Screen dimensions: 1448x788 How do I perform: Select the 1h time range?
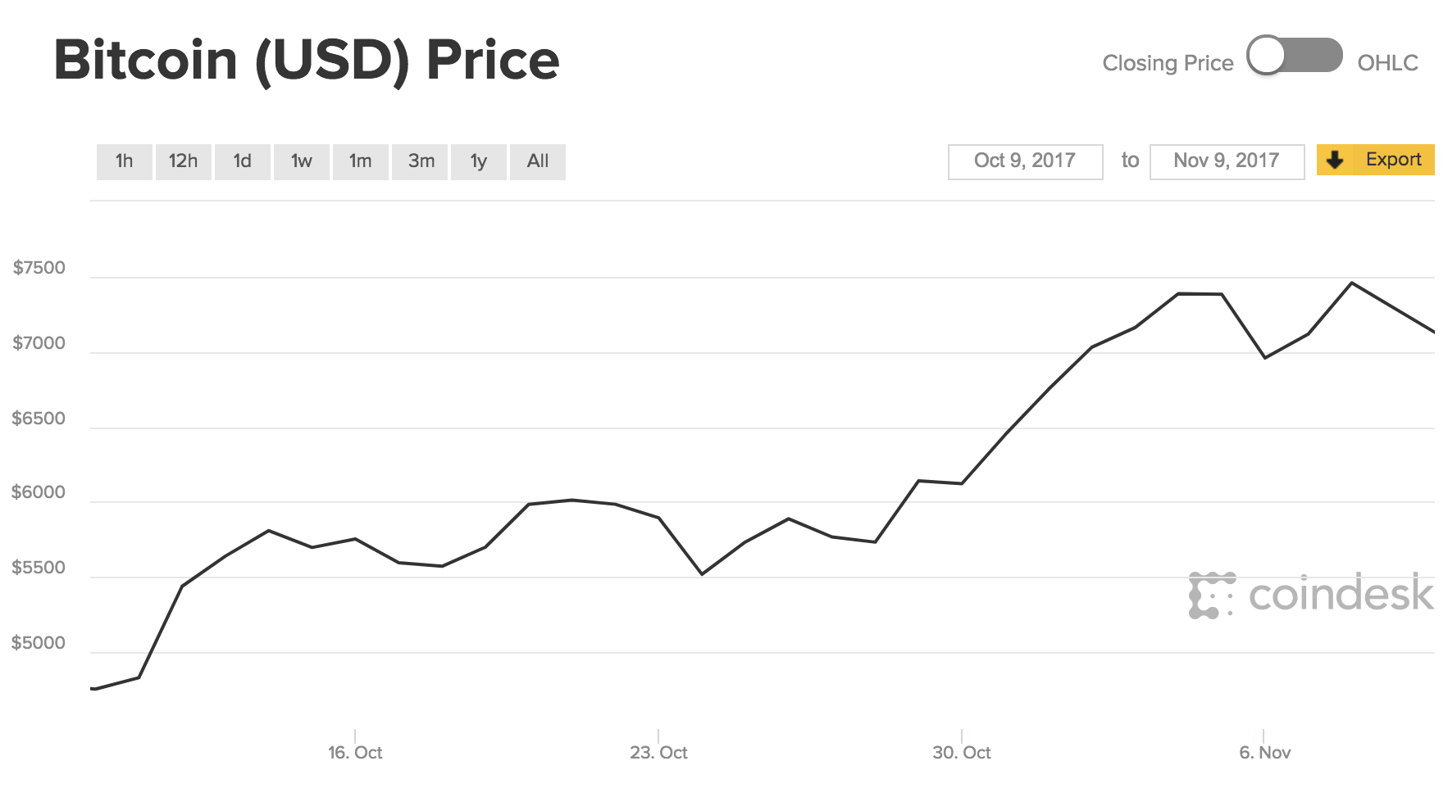(x=125, y=161)
